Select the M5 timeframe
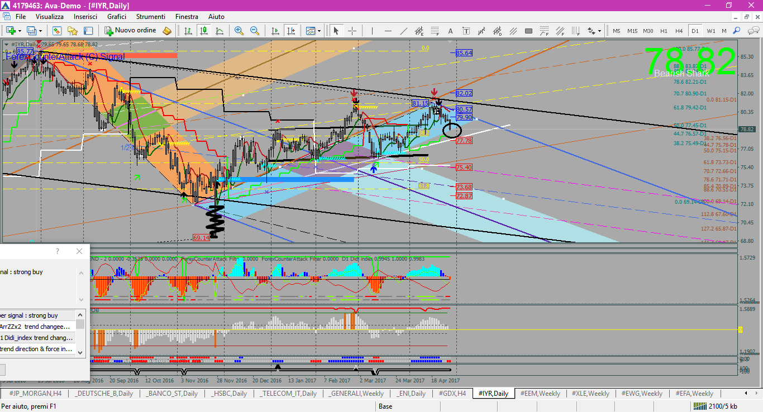The image size is (763, 412). click(x=617, y=31)
